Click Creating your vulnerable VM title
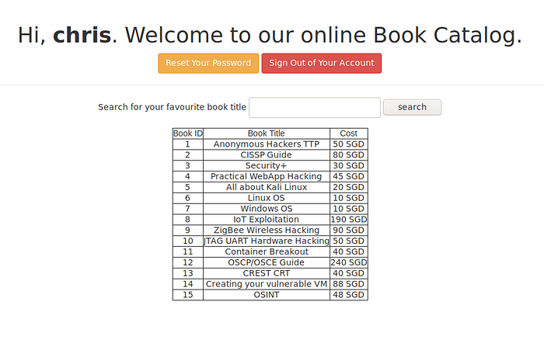The image size is (544, 343). pyautogui.click(x=266, y=284)
